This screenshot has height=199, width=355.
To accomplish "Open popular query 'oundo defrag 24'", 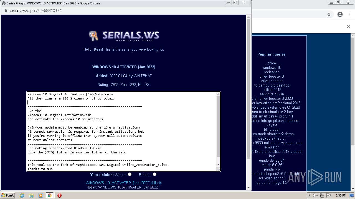I will tap(272, 160).
